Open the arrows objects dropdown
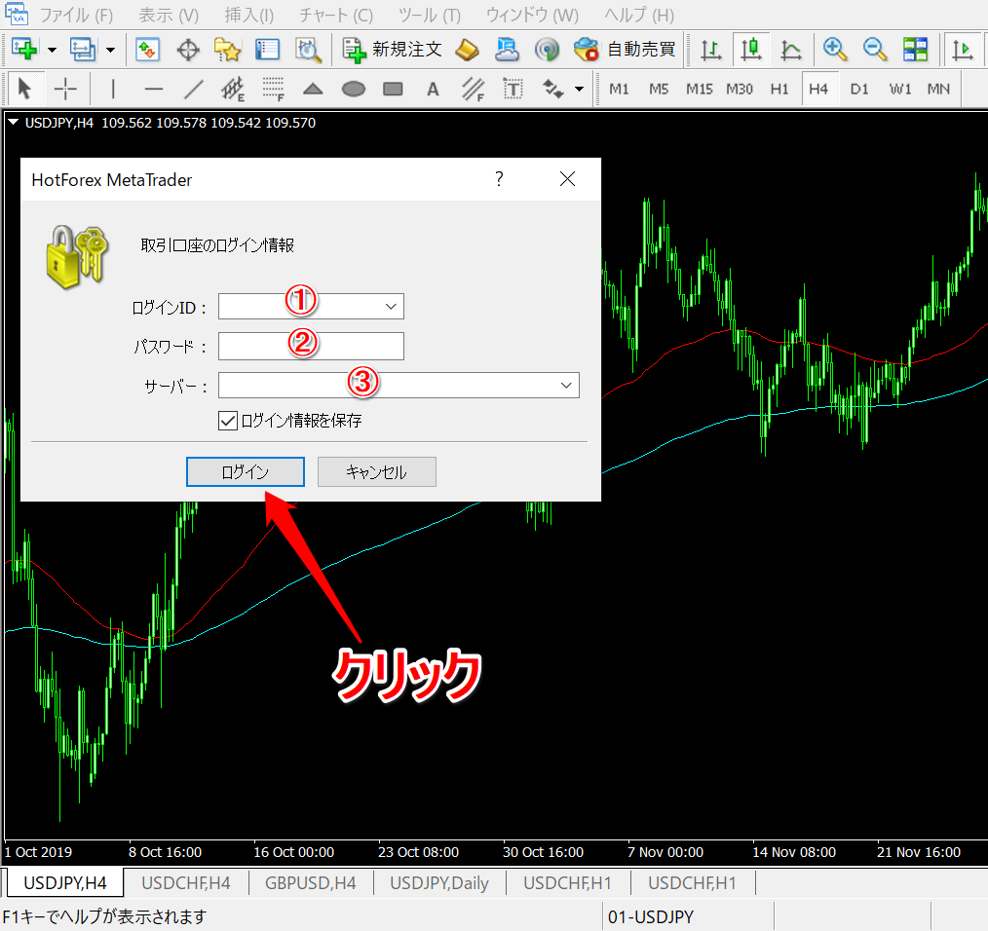Screen dimensions: 988x931 (579, 90)
